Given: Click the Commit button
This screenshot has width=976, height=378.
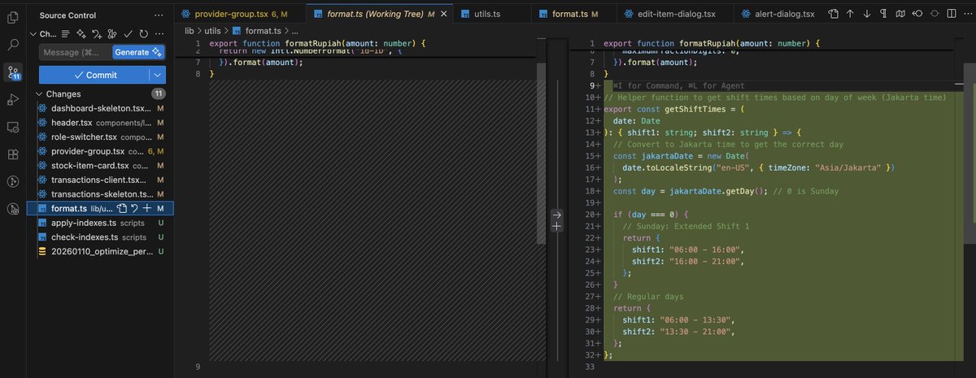Looking at the screenshot, I should click(94, 75).
